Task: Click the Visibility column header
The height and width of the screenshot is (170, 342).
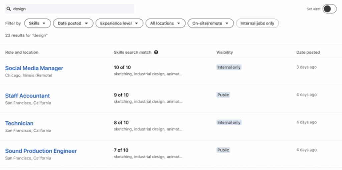Action: click(225, 52)
